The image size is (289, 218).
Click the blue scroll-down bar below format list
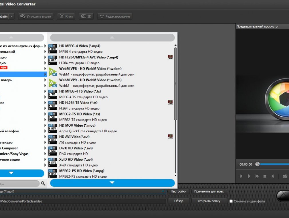pos(112,183)
